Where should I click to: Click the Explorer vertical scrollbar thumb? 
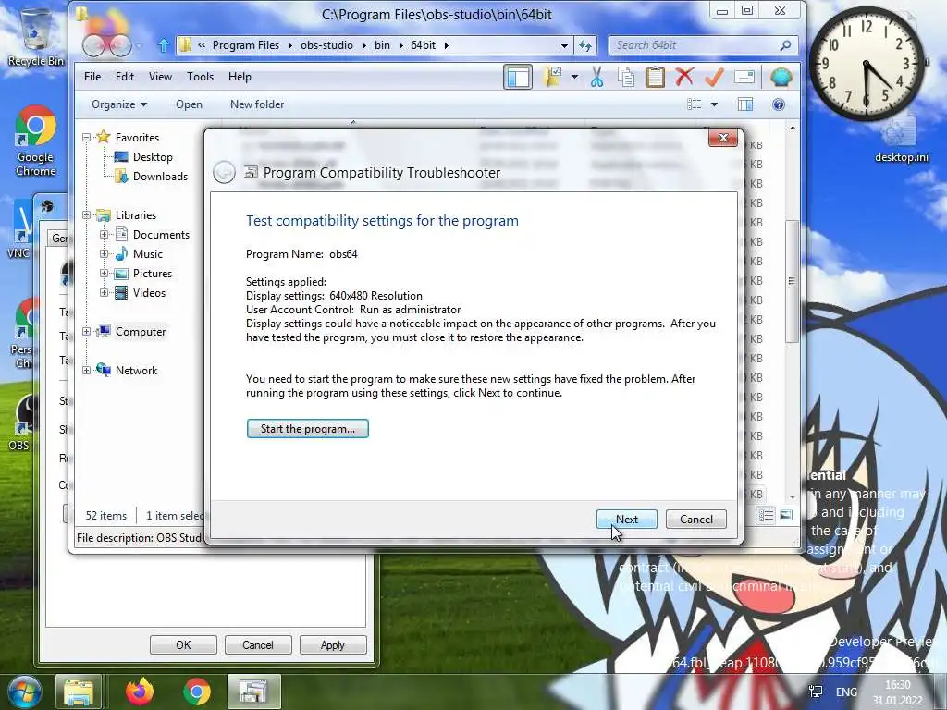tap(792, 281)
